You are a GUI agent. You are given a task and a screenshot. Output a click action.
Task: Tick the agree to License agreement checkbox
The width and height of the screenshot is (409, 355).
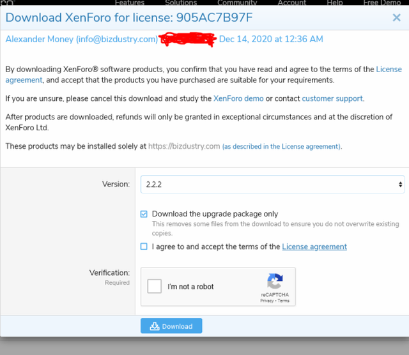coord(144,246)
